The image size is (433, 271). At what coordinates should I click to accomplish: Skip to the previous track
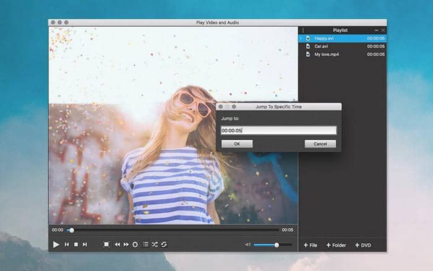pyautogui.click(x=67, y=244)
